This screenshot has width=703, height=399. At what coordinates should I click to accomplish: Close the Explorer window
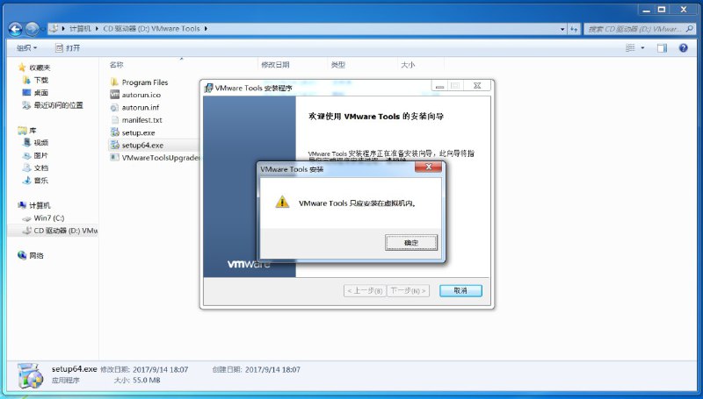coord(684,10)
